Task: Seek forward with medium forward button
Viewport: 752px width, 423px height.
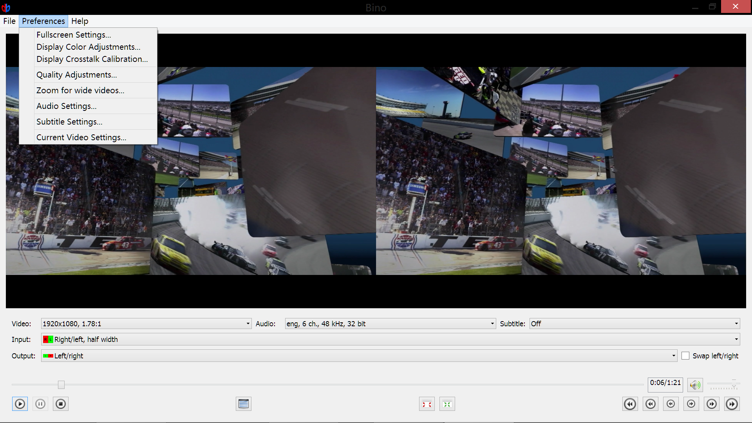Action: tap(712, 404)
